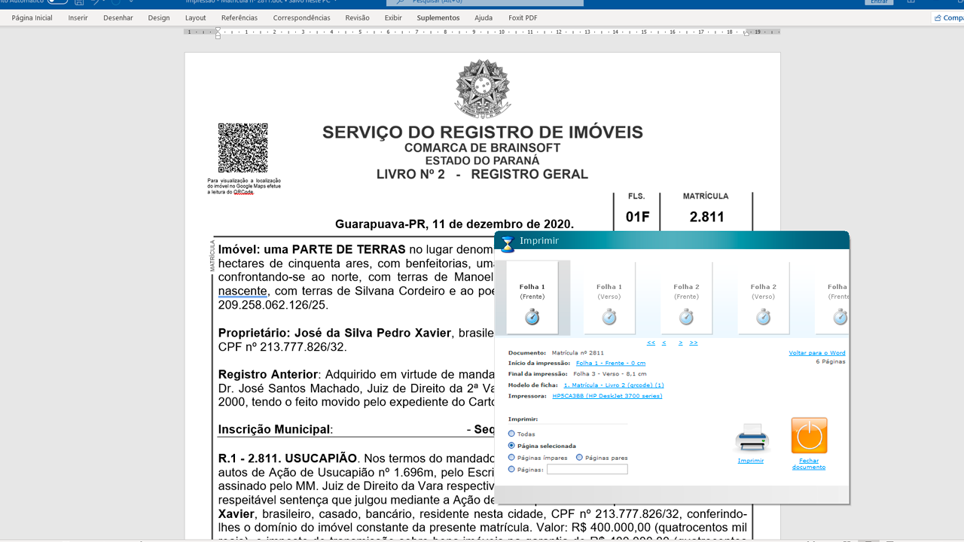Viewport: 964px width, 542px height.
Task: Click the LIVRO Nº 2 - REGISTRO GERAL line
Action: [483, 175]
